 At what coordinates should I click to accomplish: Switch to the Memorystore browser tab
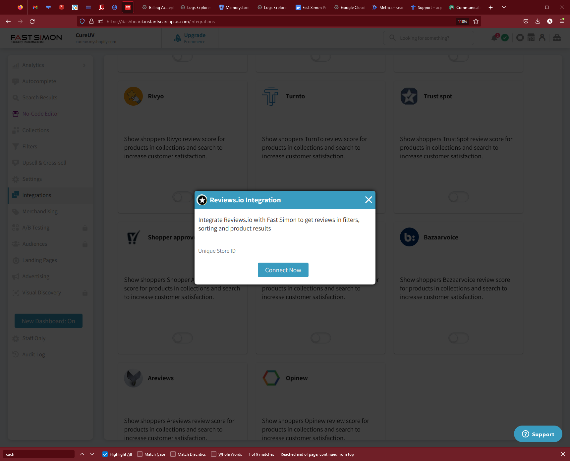click(x=234, y=7)
